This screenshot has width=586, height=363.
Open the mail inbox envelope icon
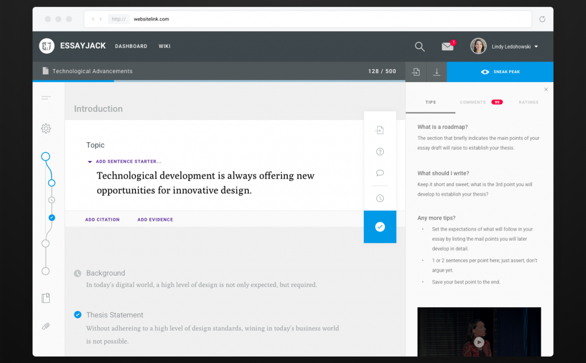tap(448, 47)
